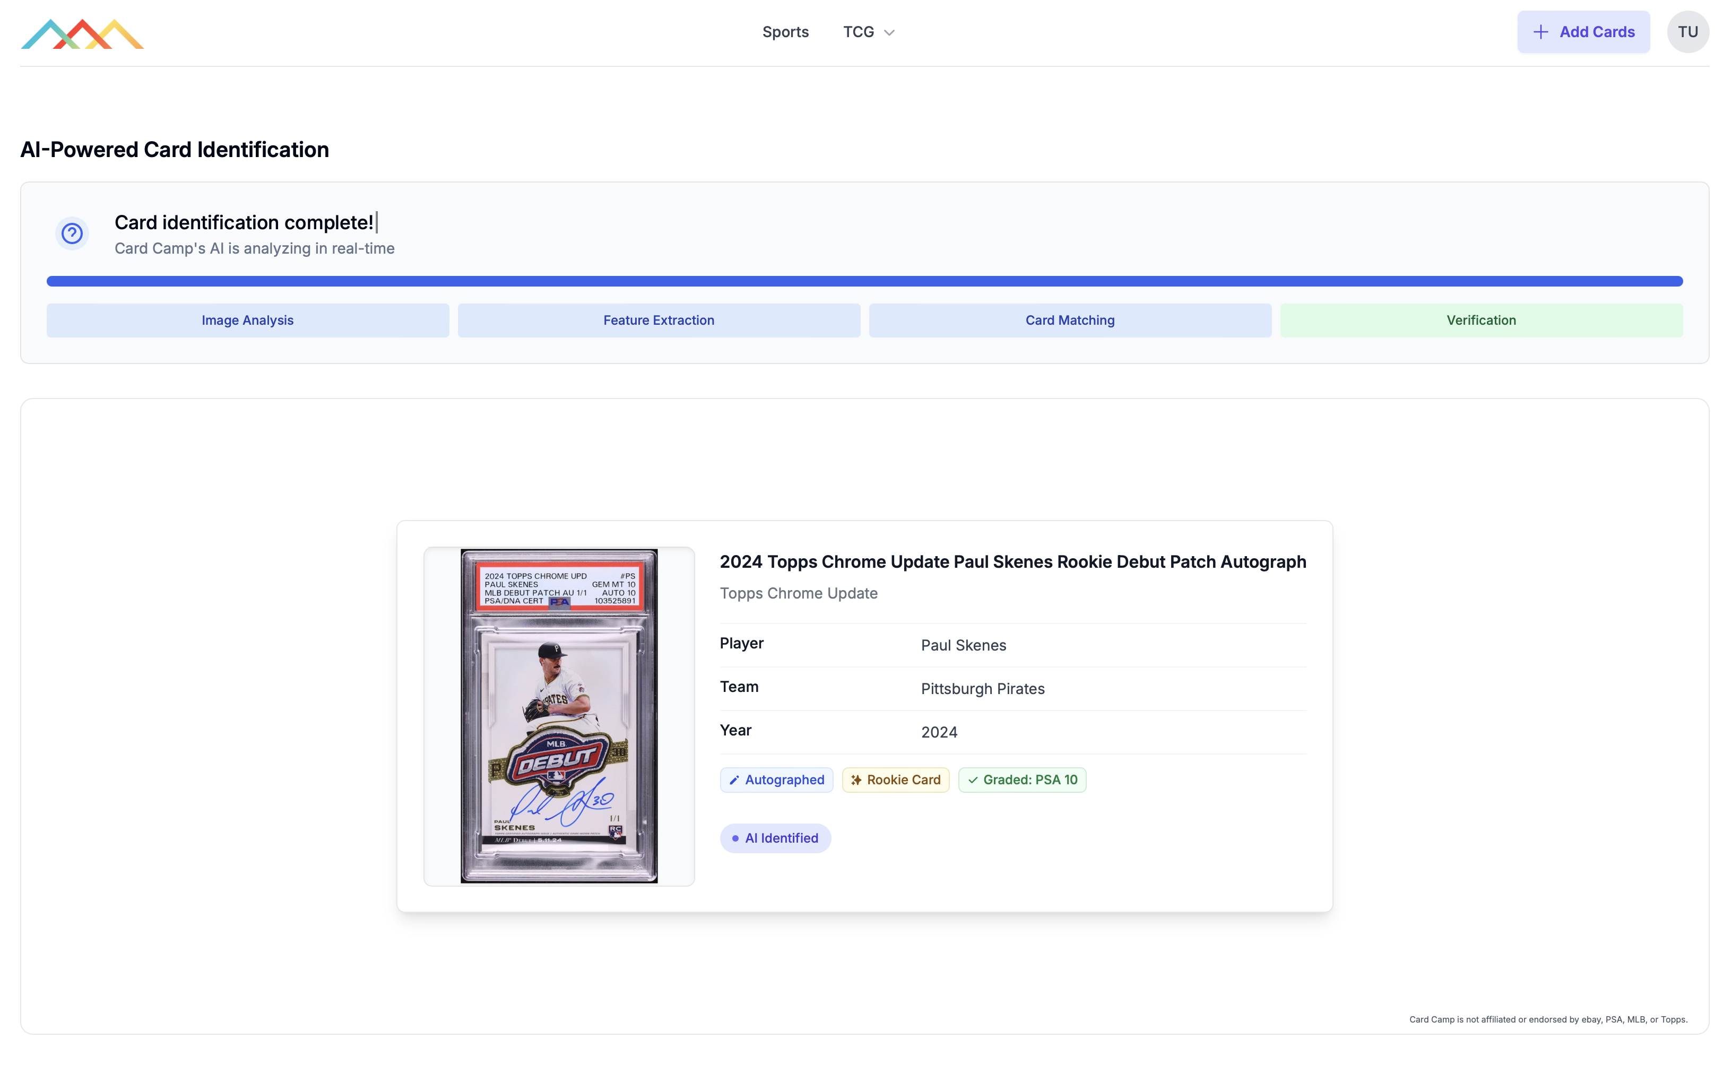
Task: Select the Verification step
Action: click(x=1480, y=321)
